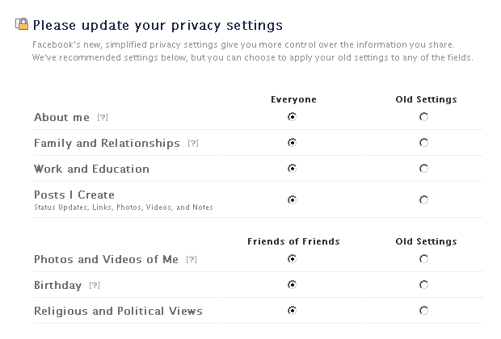Open the About me help [?] icon
The width and height of the screenshot is (501, 339).
tap(103, 118)
